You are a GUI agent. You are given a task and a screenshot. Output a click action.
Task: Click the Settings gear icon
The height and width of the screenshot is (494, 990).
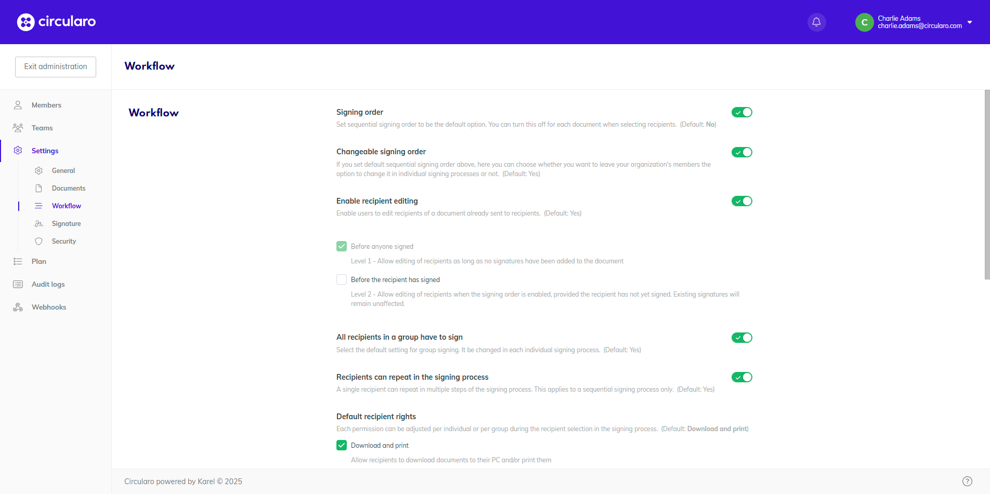(x=18, y=151)
